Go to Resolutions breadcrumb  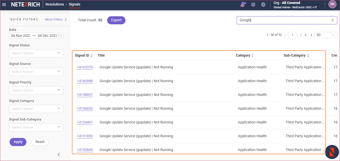pos(55,4)
